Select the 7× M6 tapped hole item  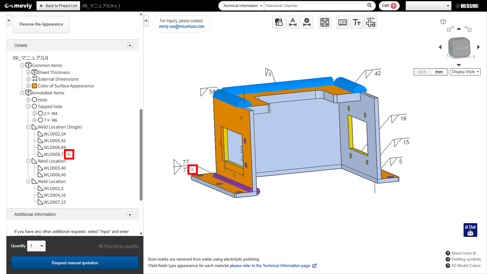50,120
